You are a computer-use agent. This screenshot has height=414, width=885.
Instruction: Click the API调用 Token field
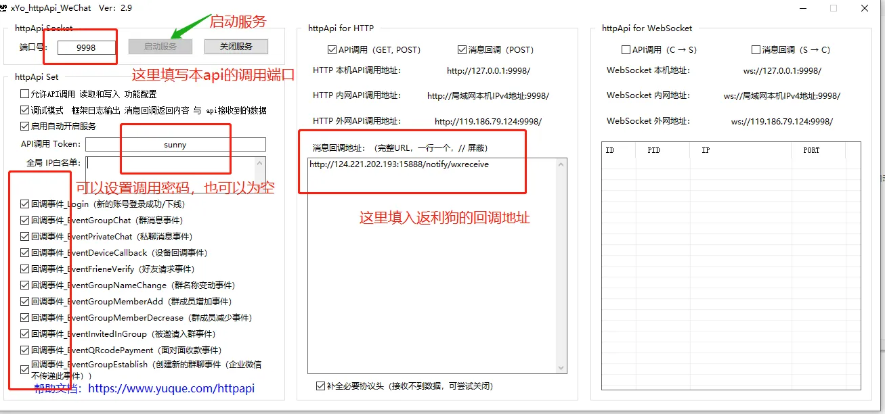pyautogui.click(x=175, y=145)
